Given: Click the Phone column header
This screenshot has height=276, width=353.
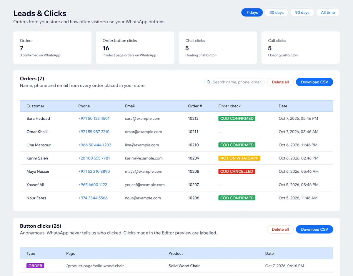Looking at the screenshot, I should (84, 106).
